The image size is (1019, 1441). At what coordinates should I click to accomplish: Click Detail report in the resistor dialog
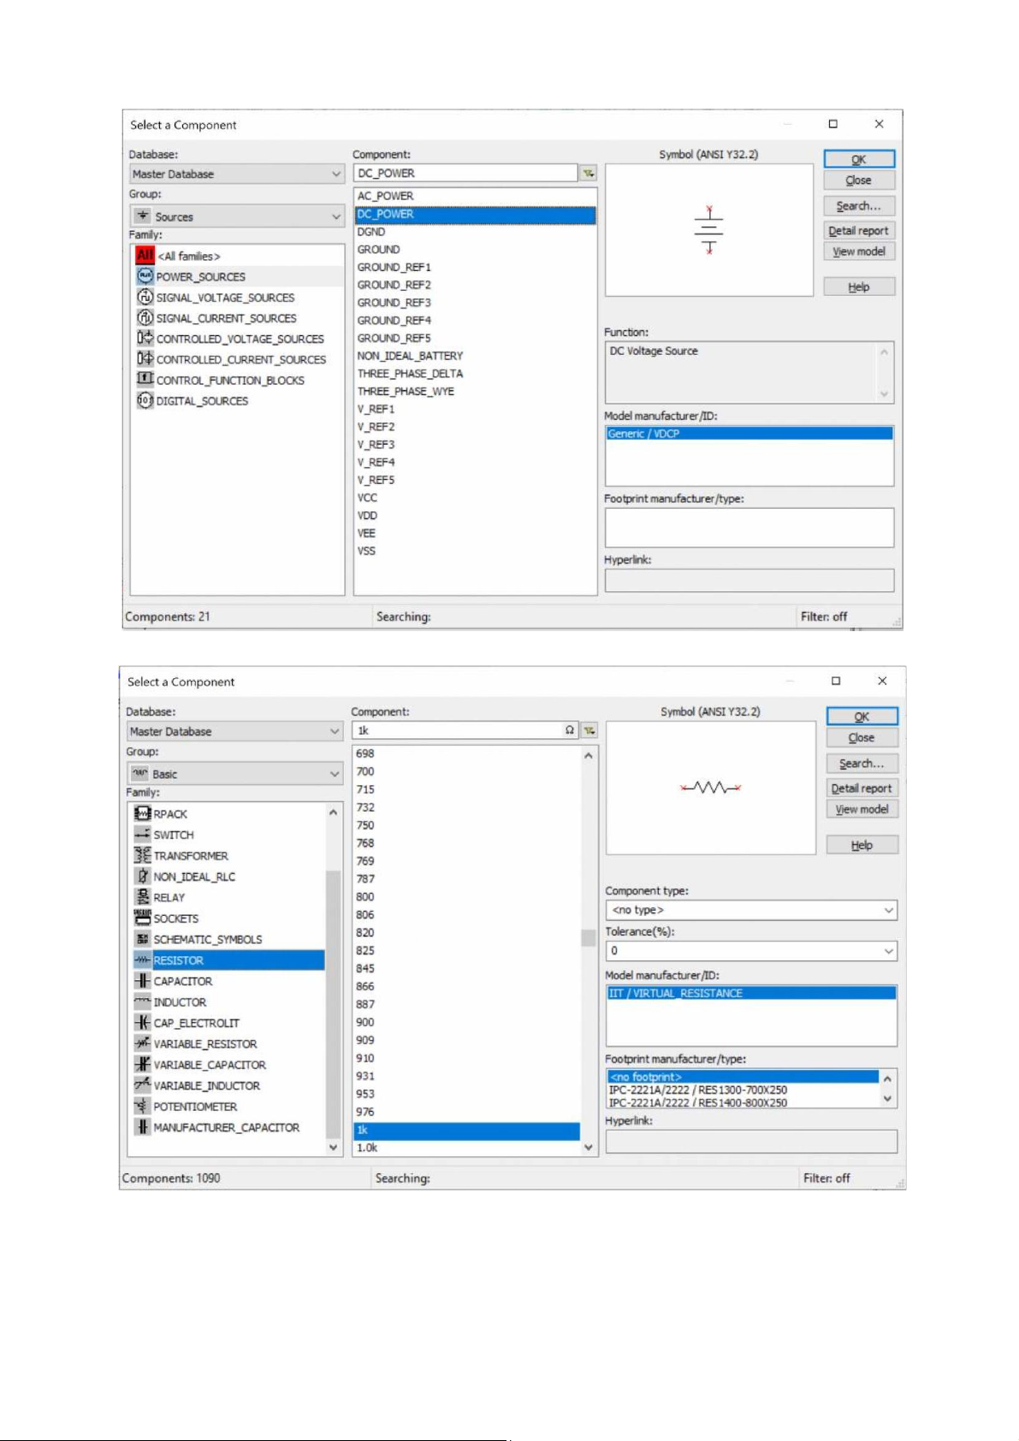[x=861, y=788]
